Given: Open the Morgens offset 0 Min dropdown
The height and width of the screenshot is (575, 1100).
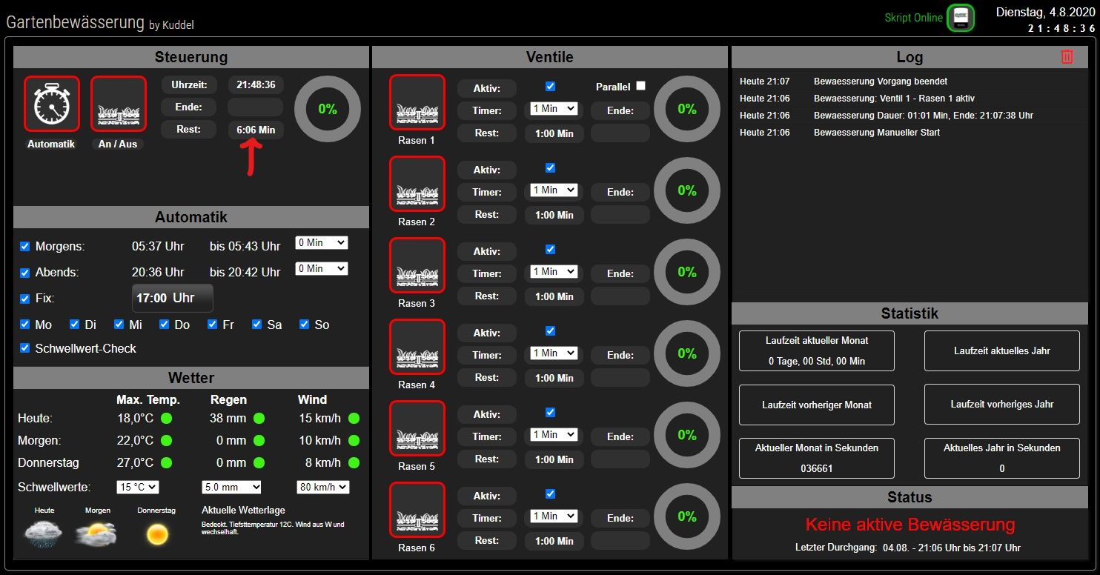Looking at the screenshot, I should click(321, 243).
